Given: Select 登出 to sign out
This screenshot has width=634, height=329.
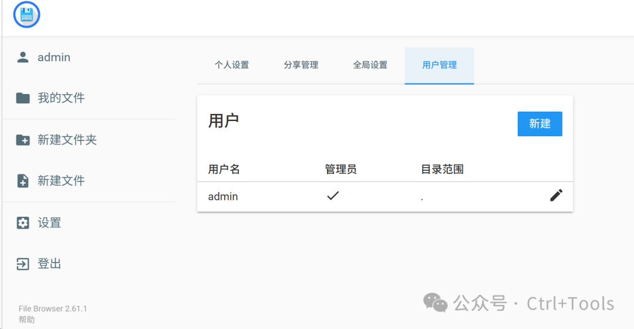Looking at the screenshot, I should click(x=49, y=264).
